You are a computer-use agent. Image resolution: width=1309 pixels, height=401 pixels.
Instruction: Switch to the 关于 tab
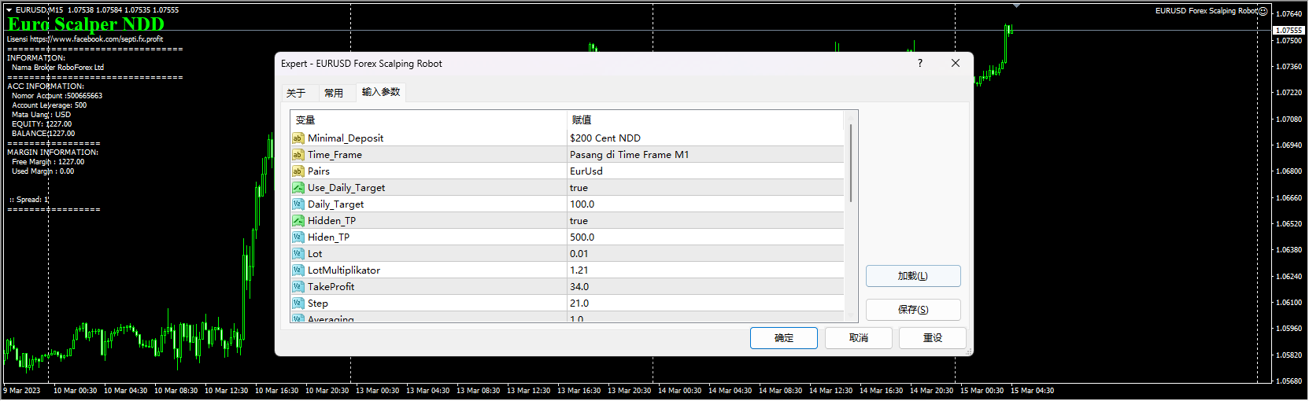pyautogui.click(x=296, y=93)
